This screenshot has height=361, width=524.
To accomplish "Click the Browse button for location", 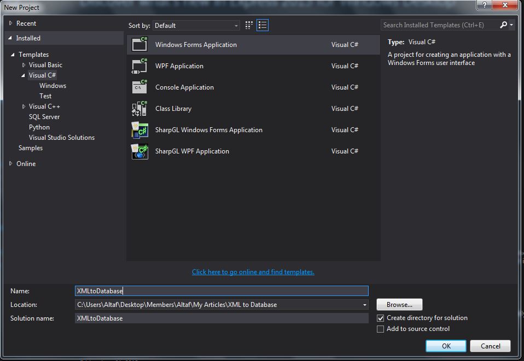I will point(399,304).
